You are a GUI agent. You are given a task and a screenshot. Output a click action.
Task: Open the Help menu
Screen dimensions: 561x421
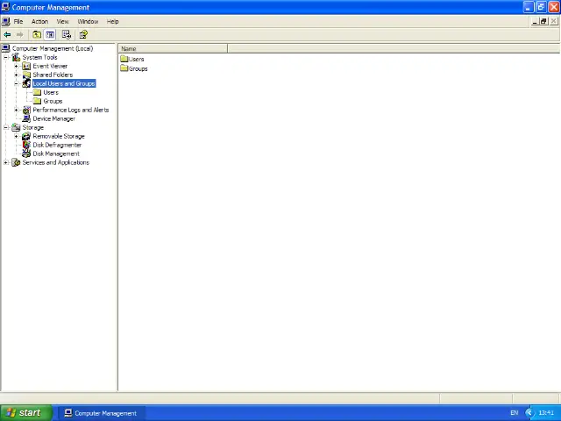(x=113, y=21)
